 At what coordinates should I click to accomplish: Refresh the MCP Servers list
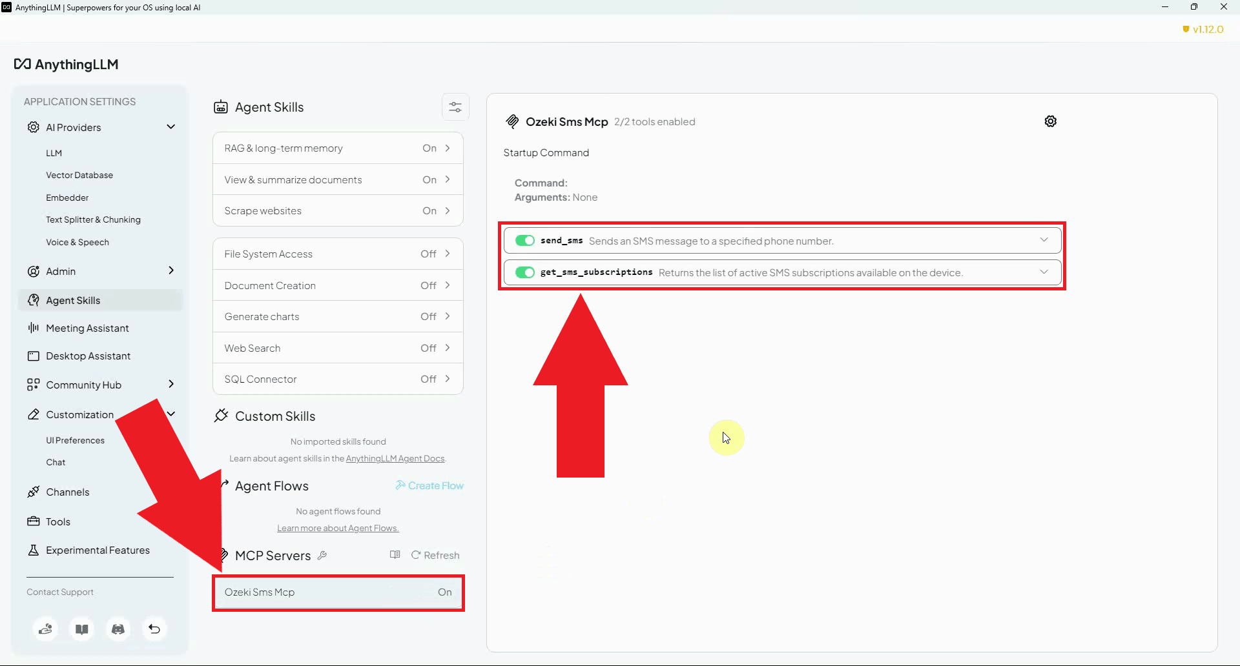pyautogui.click(x=435, y=555)
